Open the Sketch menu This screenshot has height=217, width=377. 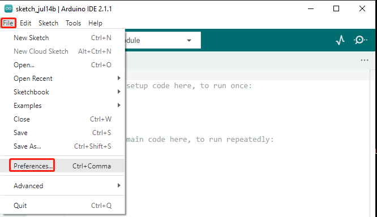point(48,23)
